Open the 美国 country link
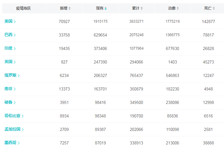This screenshot has width=224, height=149. (8, 21)
